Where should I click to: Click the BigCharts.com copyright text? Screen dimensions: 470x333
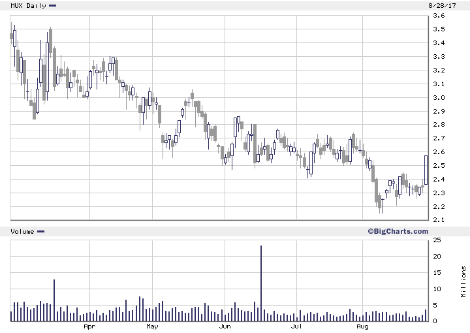pyautogui.click(x=398, y=231)
